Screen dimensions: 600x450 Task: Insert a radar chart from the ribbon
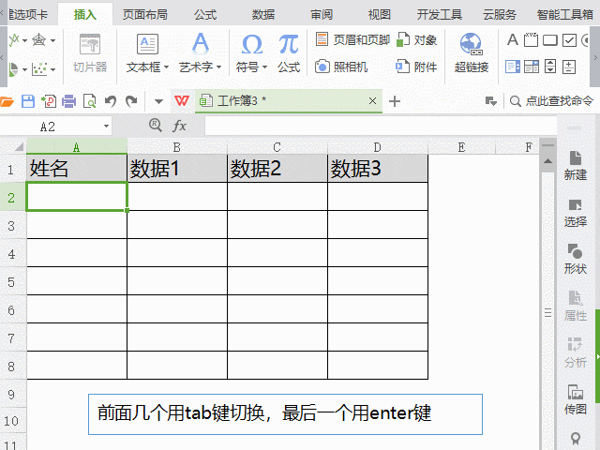click(39, 39)
